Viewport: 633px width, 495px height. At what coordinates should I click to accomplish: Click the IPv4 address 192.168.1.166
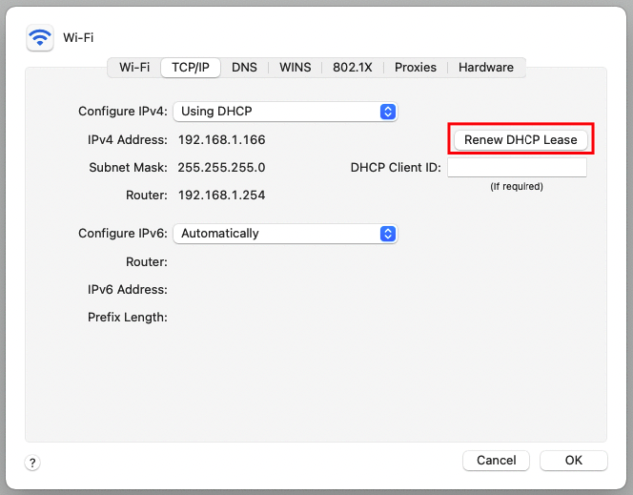[x=221, y=139]
